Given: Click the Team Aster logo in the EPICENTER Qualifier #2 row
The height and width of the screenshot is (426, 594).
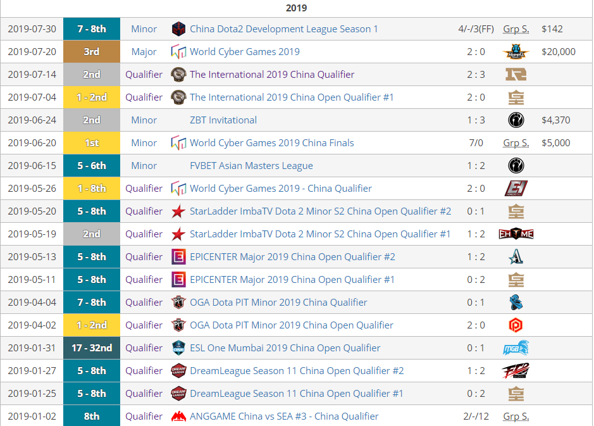Looking at the screenshot, I should [516, 257].
